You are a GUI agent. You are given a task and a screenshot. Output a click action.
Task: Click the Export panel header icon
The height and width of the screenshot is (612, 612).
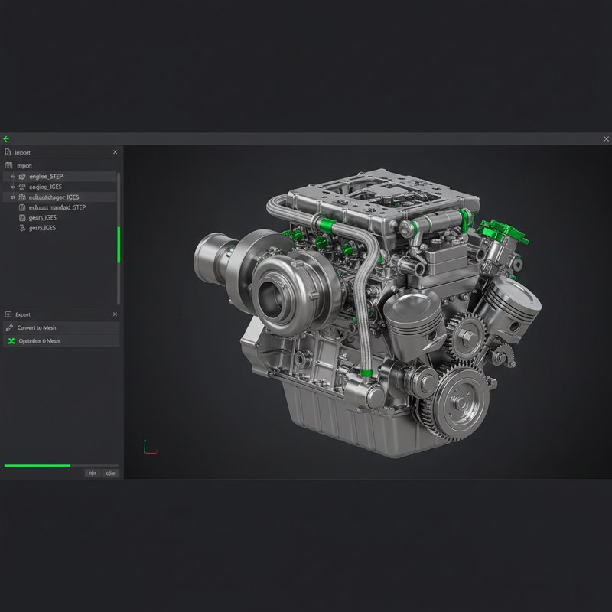pos(8,314)
